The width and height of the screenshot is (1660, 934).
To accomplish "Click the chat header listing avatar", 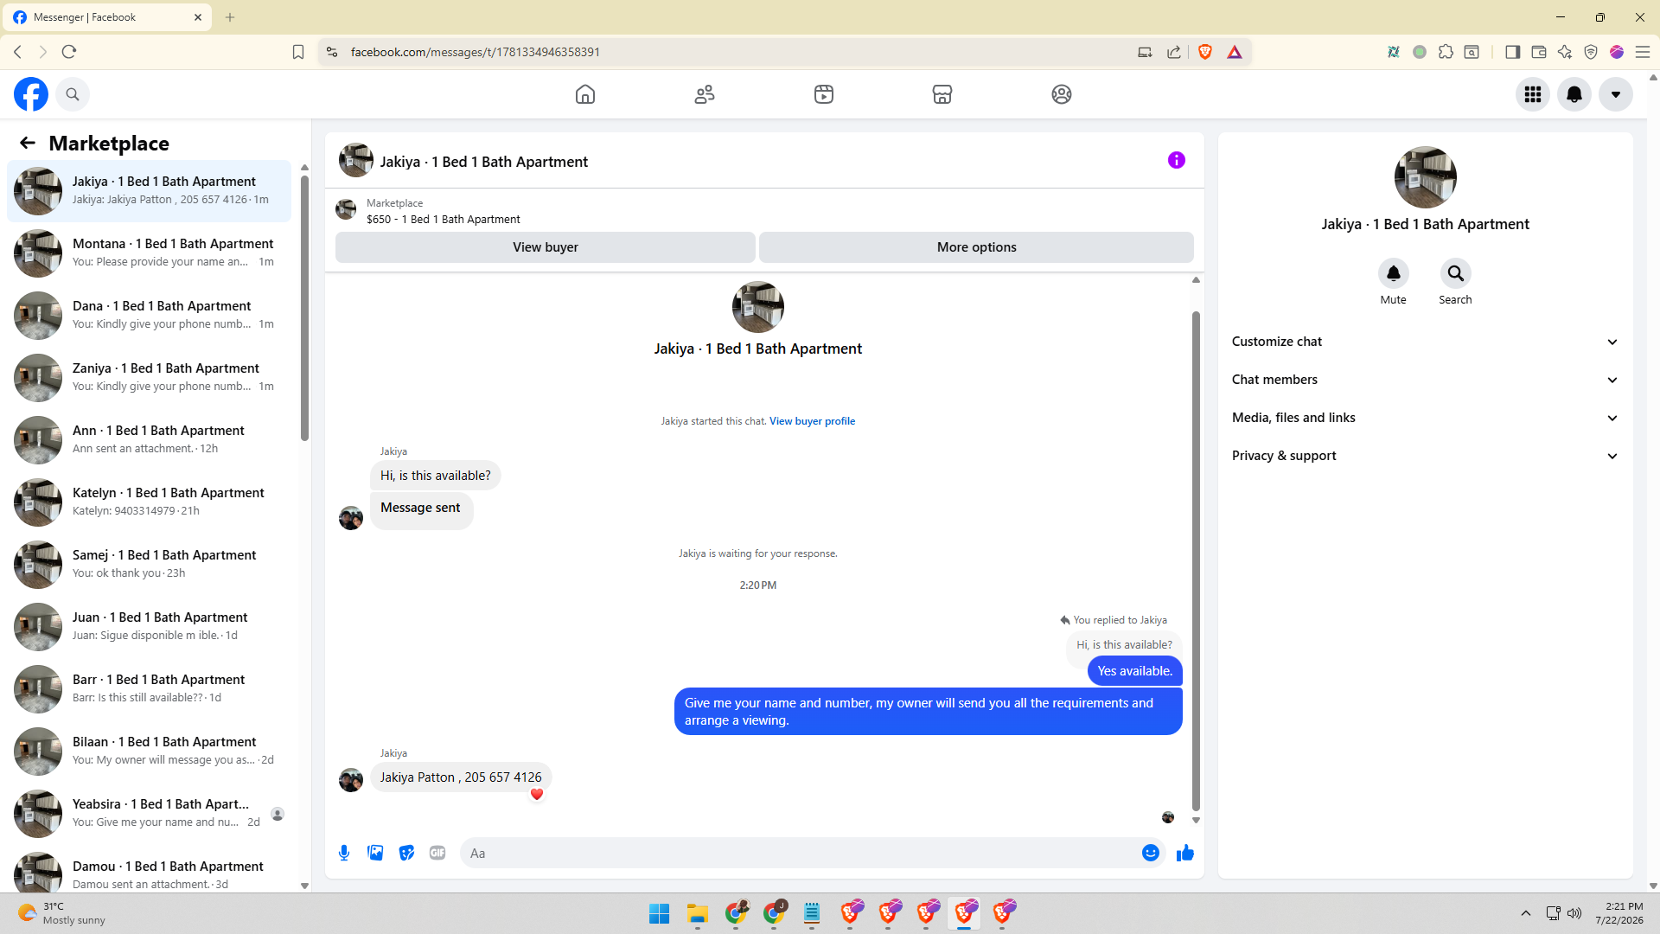I will (x=355, y=161).
